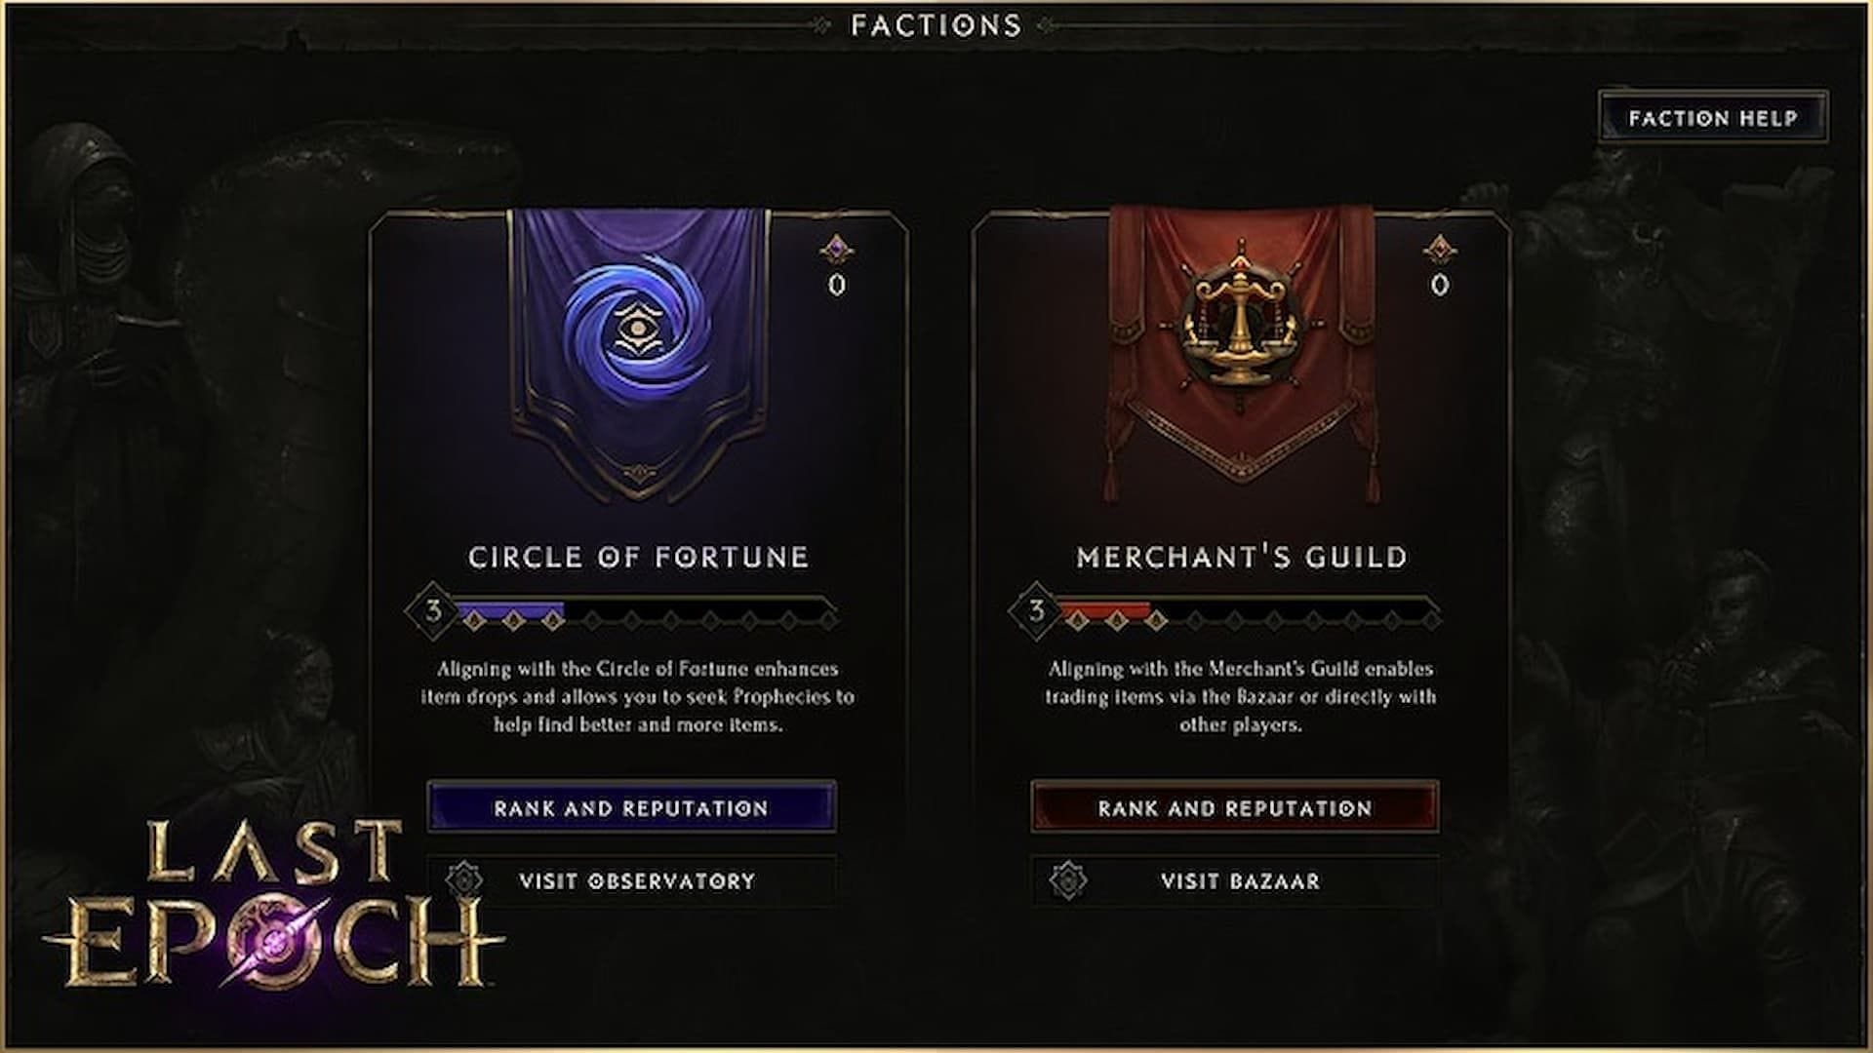Click the Last Epoch logo
Image resolution: width=1873 pixels, height=1053 pixels.
[x=273, y=907]
